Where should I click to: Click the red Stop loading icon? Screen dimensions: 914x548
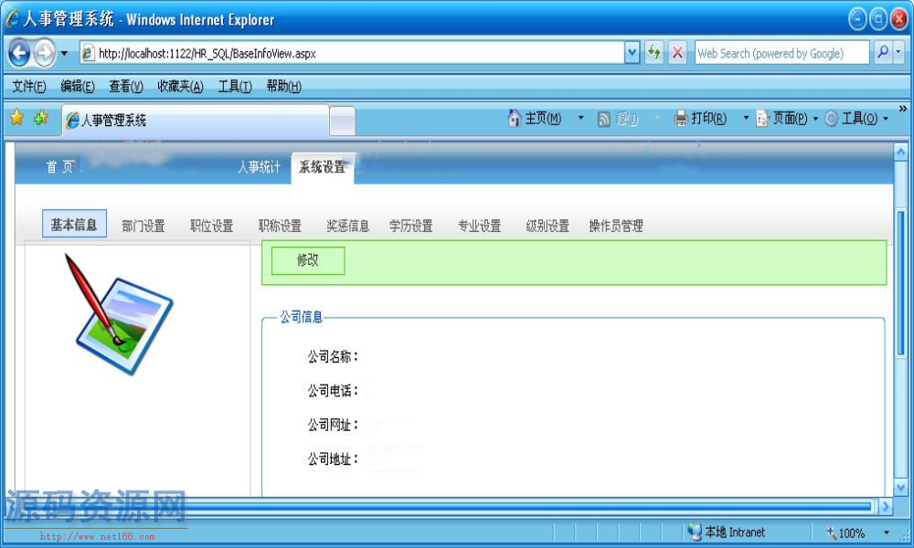pyautogui.click(x=677, y=53)
